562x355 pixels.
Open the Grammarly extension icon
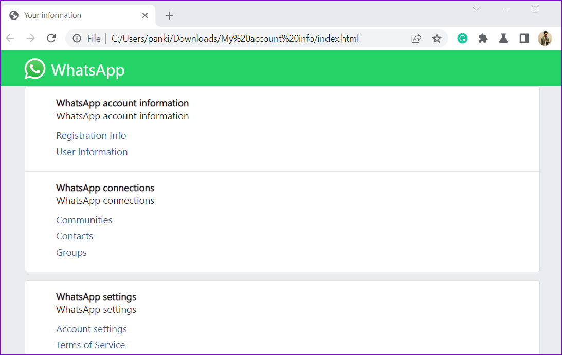pyautogui.click(x=462, y=39)
